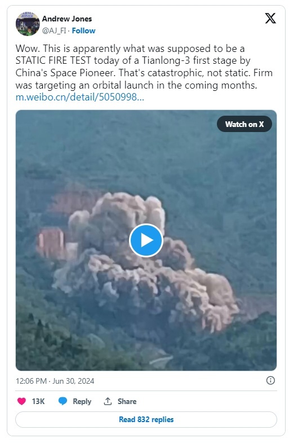Click the Read 832 replies button

point(146,419)
